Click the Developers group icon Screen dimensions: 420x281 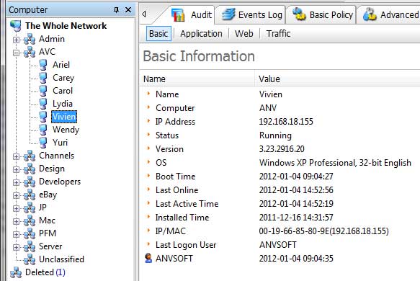click(30, 182)
